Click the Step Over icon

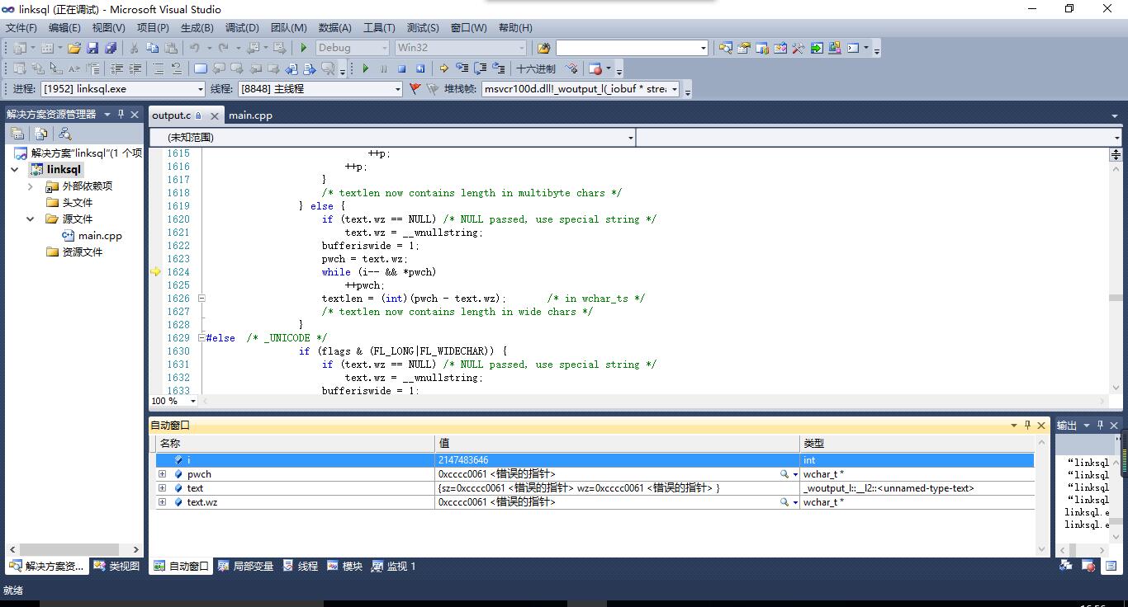(x=480, y=68)
